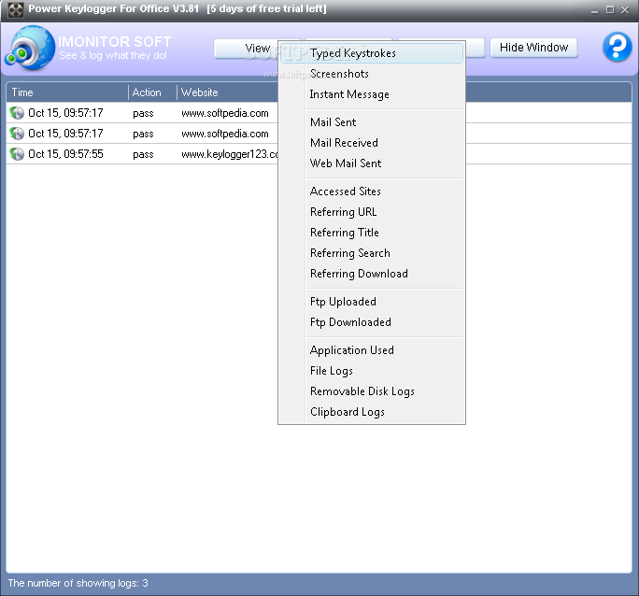Image resolution: width=639 pixels, height=596 pixels.
Task: Click the globe icon in Oct 15, 09:57:55 row
Action: [17, 154]
